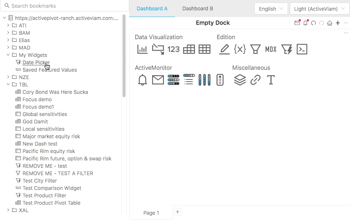Open the {x} context values widget
The height and width of the screenshot is (221, 350).
pos(240,49)
